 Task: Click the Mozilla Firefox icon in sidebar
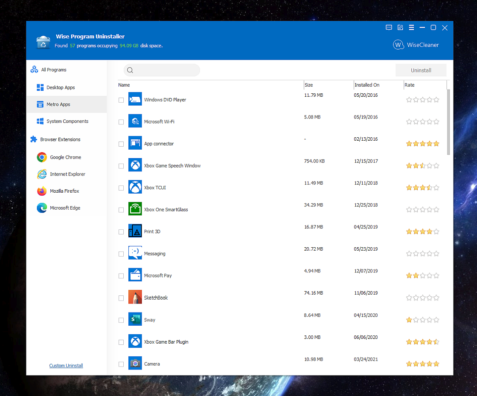[42, 191]
